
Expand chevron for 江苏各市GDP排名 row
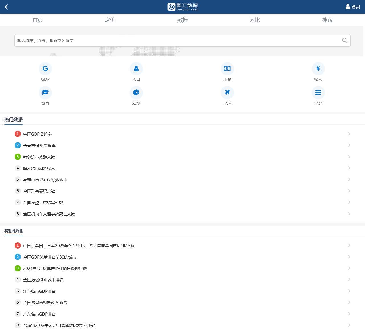[x=349, y=291]
